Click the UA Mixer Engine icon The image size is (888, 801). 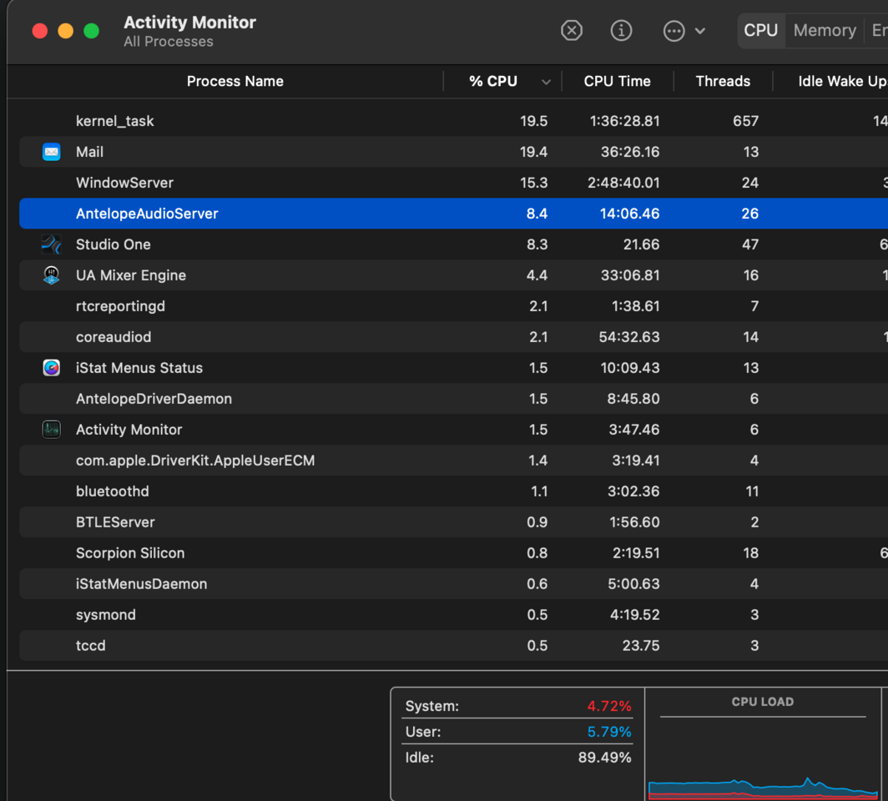[52, 275]
